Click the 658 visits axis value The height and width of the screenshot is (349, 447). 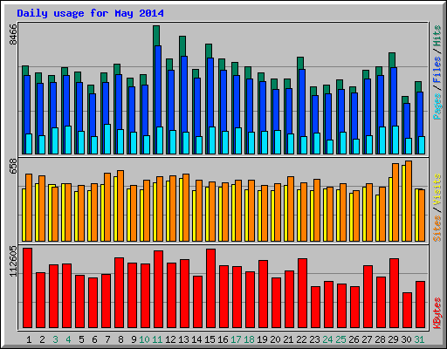point(13,167)
